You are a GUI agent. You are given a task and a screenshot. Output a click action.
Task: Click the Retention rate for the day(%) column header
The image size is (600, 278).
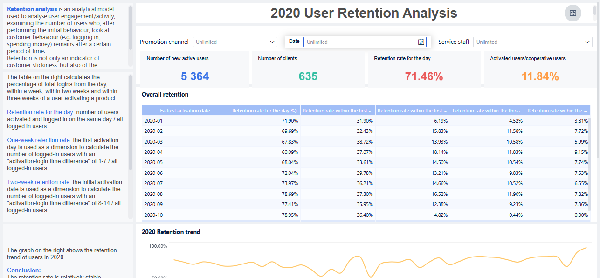tap(264, 111)
